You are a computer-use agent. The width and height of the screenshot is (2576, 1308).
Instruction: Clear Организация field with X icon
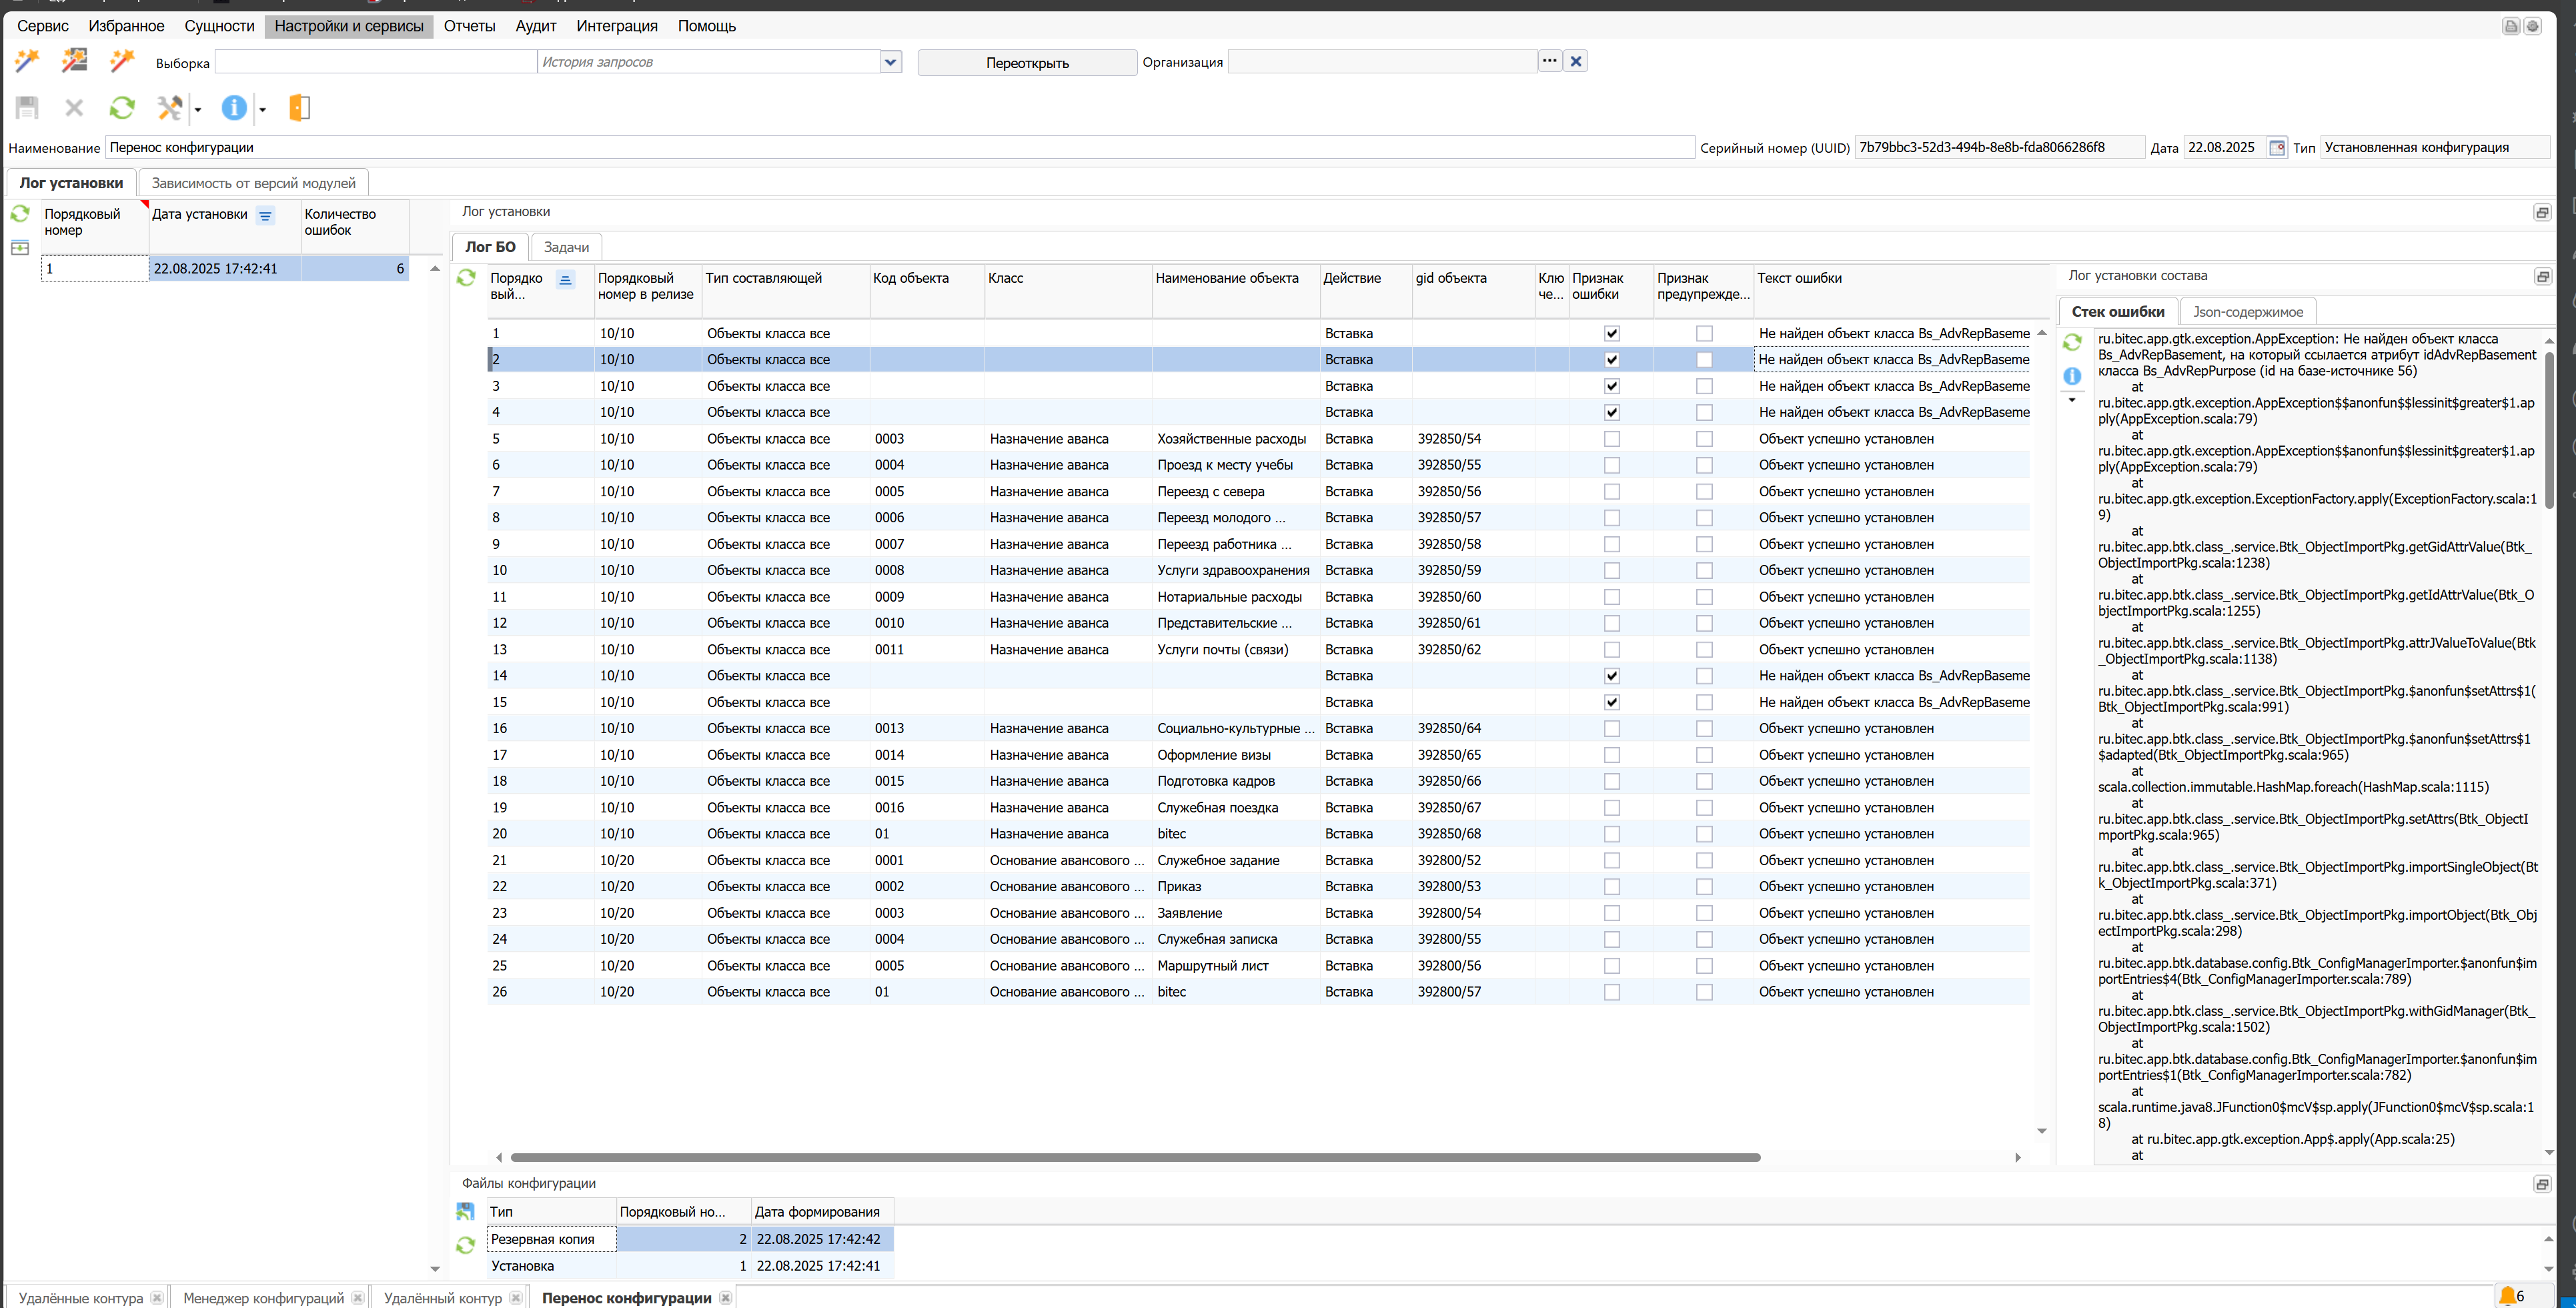(1576, 61)
